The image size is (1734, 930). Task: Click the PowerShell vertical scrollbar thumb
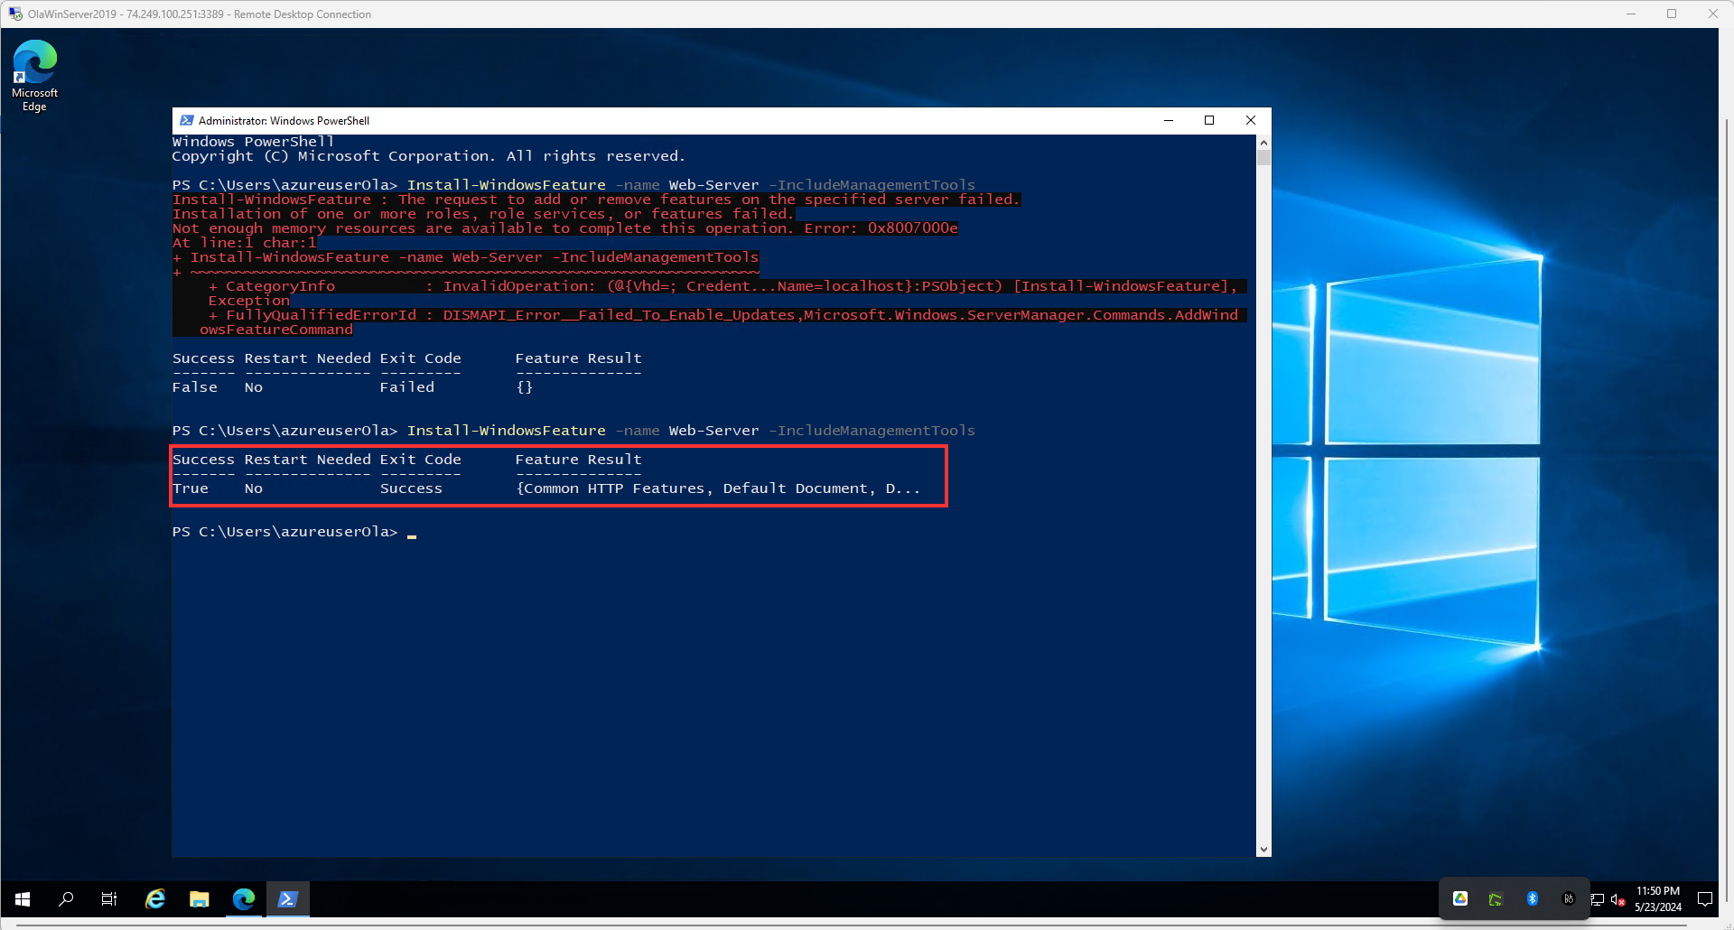pyautogui.click(x=1263, y=158)
